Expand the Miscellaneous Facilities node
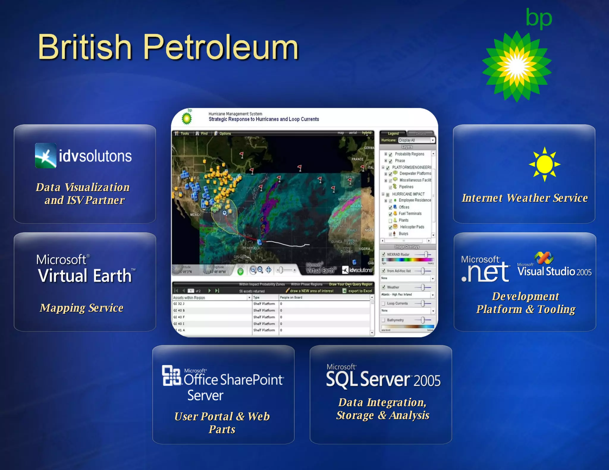Image resolution: width=609 pixels, height=470 pixels. coord(386,180)
